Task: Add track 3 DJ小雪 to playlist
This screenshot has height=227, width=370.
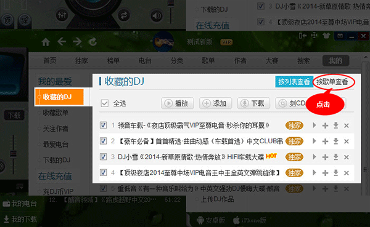Action: click(325, 157)
